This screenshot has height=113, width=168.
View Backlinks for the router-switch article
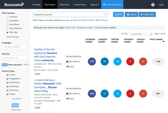pyautogui.click(x=73, y=89)
